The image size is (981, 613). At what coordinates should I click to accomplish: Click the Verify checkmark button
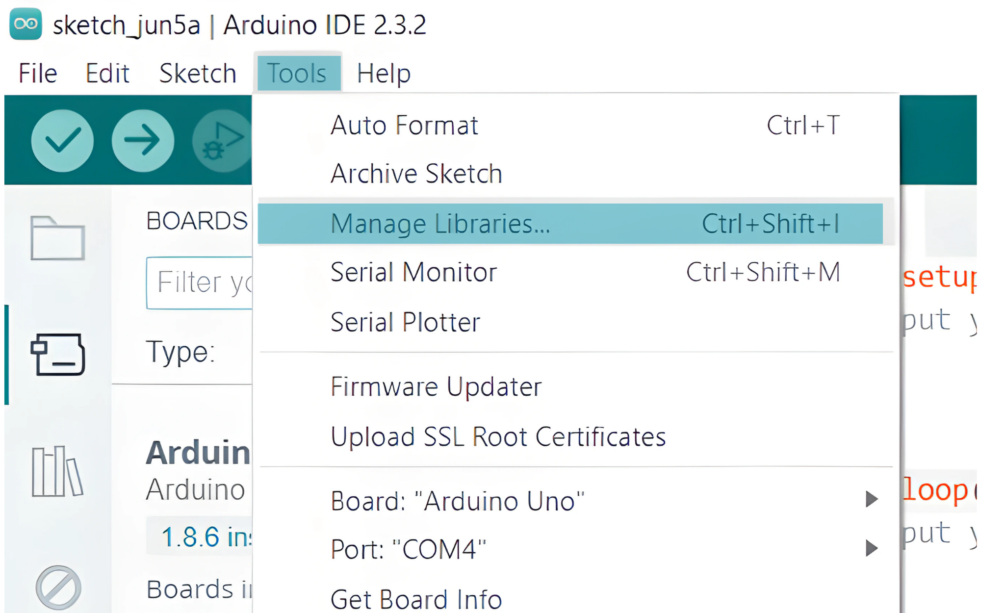click(x=62, y=141)
